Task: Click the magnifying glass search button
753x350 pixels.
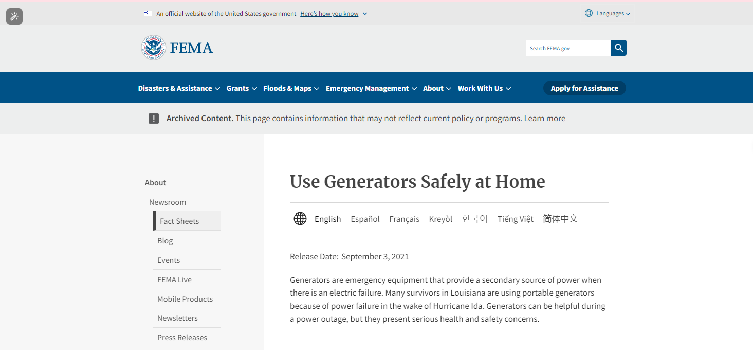Action: [x=619, y=48]
